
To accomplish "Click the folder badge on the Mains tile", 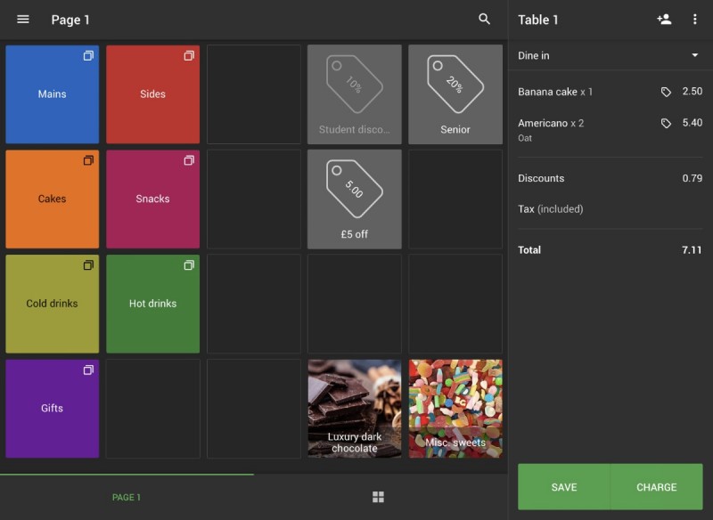I will (87, 55).
